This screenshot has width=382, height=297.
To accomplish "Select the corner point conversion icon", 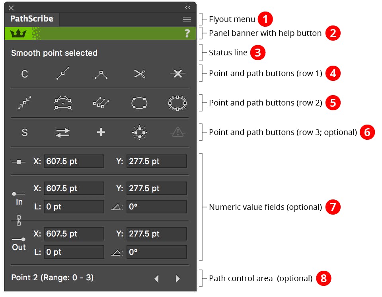I will pyautogui.click(x=101, y=74).
